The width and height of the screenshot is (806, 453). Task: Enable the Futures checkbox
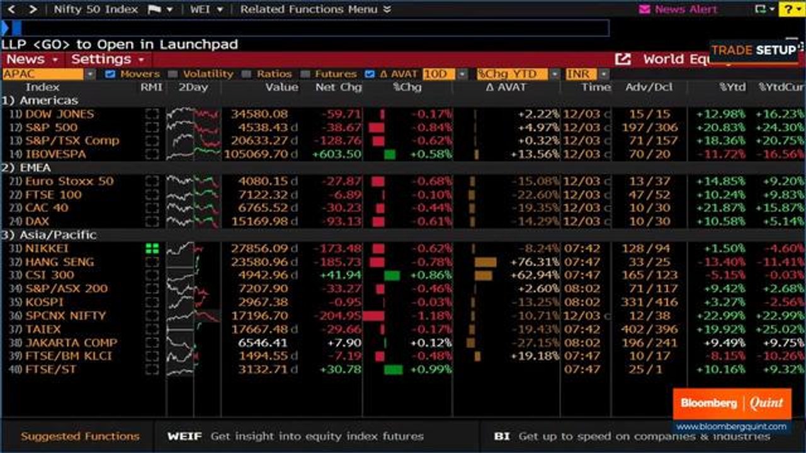305,74
